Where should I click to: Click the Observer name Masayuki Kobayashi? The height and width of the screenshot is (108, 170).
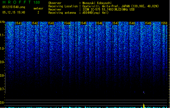point(97,3)
